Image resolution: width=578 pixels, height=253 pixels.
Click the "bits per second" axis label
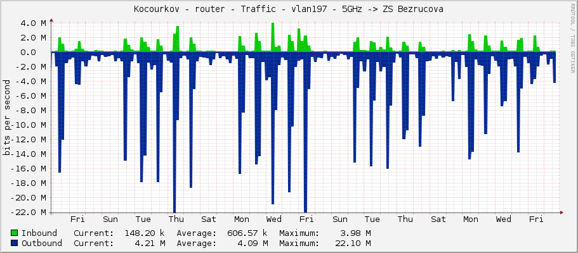pyautogui.click(x=6, y=118)
